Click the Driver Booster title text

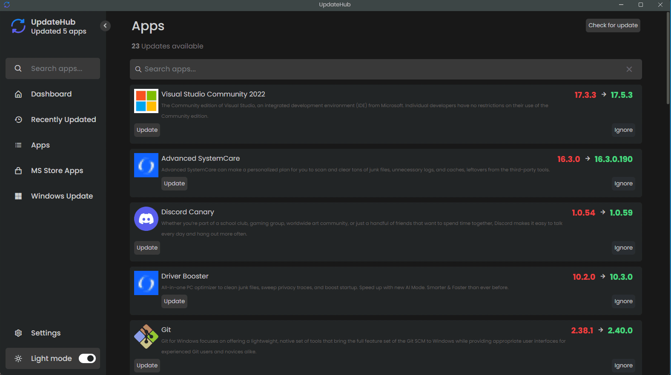pyautogui.click(x=185, y=276)
